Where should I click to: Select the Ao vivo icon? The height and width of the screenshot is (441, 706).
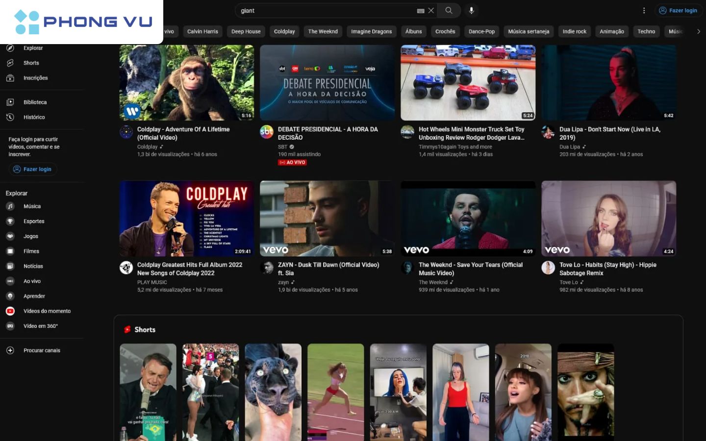click(10, 281)
